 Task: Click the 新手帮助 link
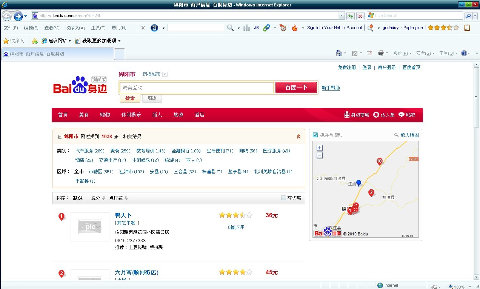coord(331,88)
